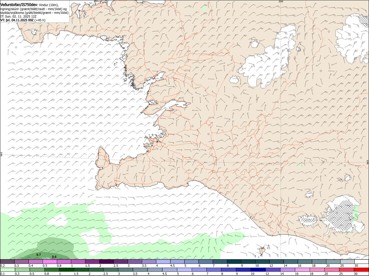Click the 0.5 medium green rain legend swatch

click(37, 270)
